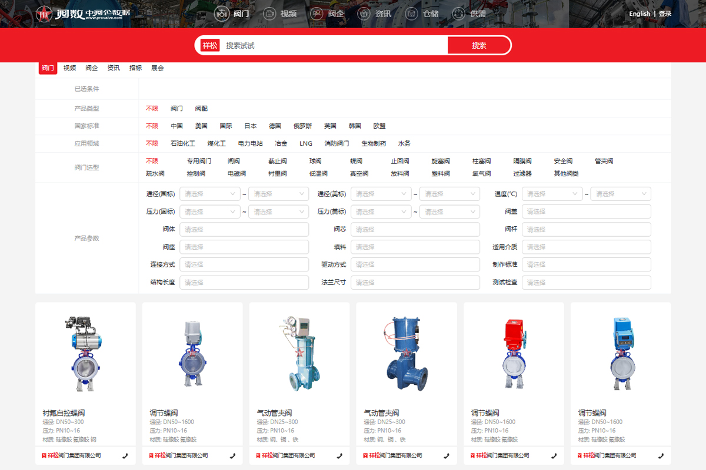Click the PRC 阀数 site logo
Image resolution: width=706 pixels, height=470 pixels.
point(82,14)
